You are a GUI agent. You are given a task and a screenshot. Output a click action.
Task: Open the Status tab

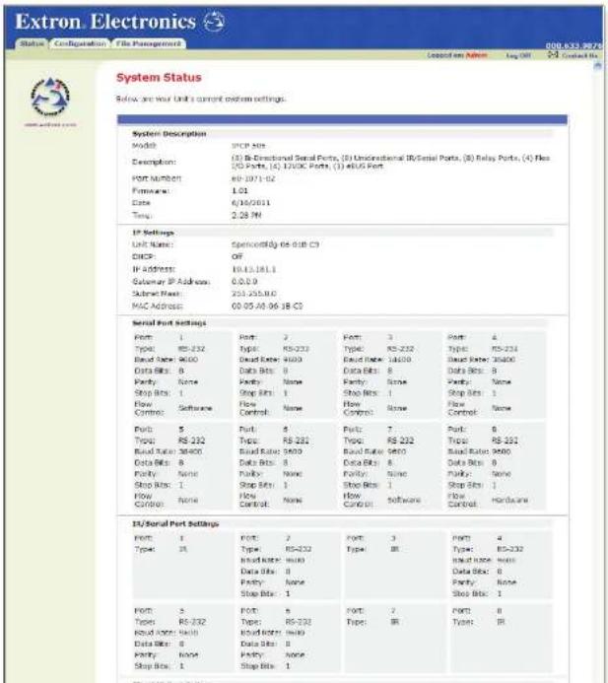(x=32, y=43)
